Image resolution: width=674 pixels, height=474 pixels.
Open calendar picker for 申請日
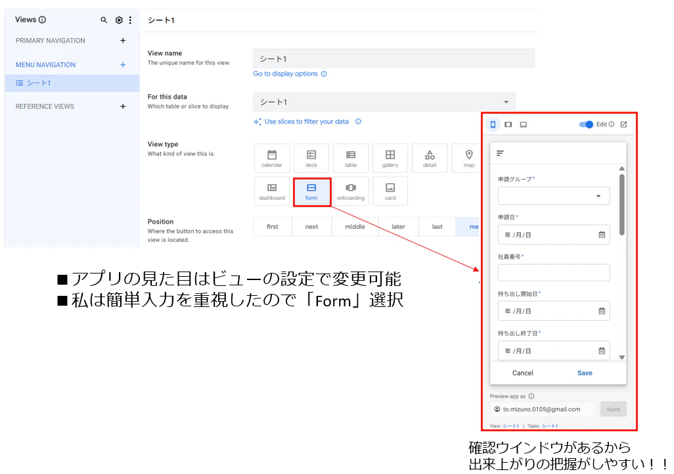[602, 235]
